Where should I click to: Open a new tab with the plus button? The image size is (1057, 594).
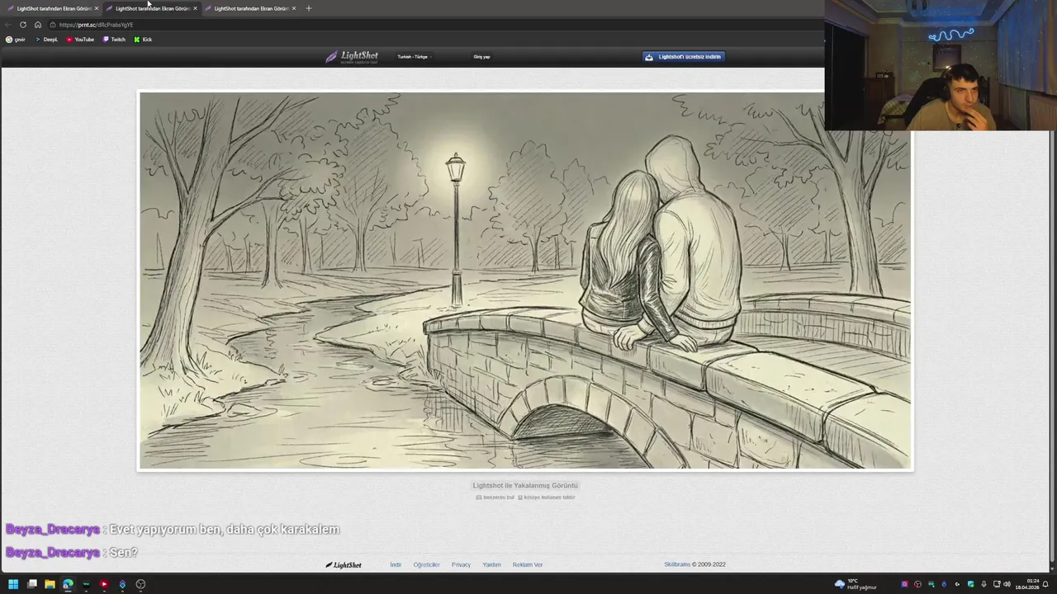tap(309, 8)
